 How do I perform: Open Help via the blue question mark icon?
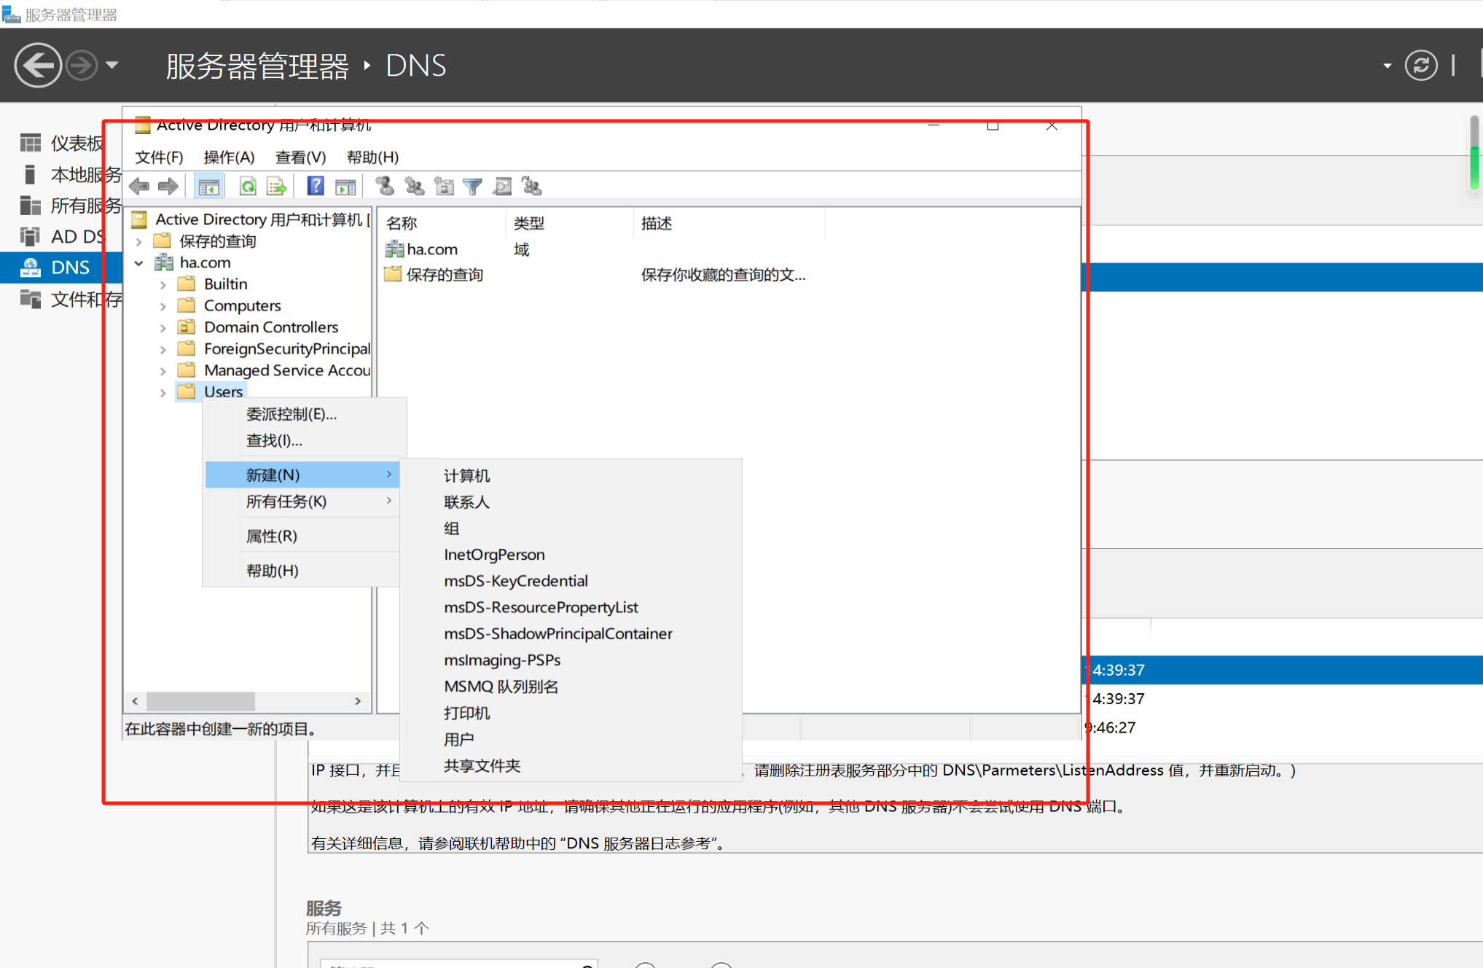(316, 186)
